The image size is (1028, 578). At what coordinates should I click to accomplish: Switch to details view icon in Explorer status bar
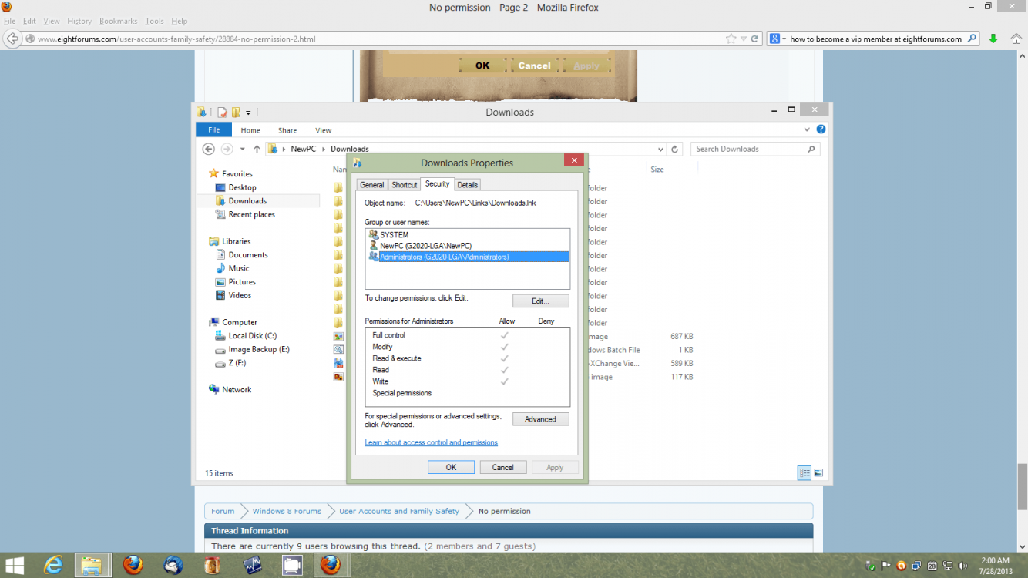805,473
